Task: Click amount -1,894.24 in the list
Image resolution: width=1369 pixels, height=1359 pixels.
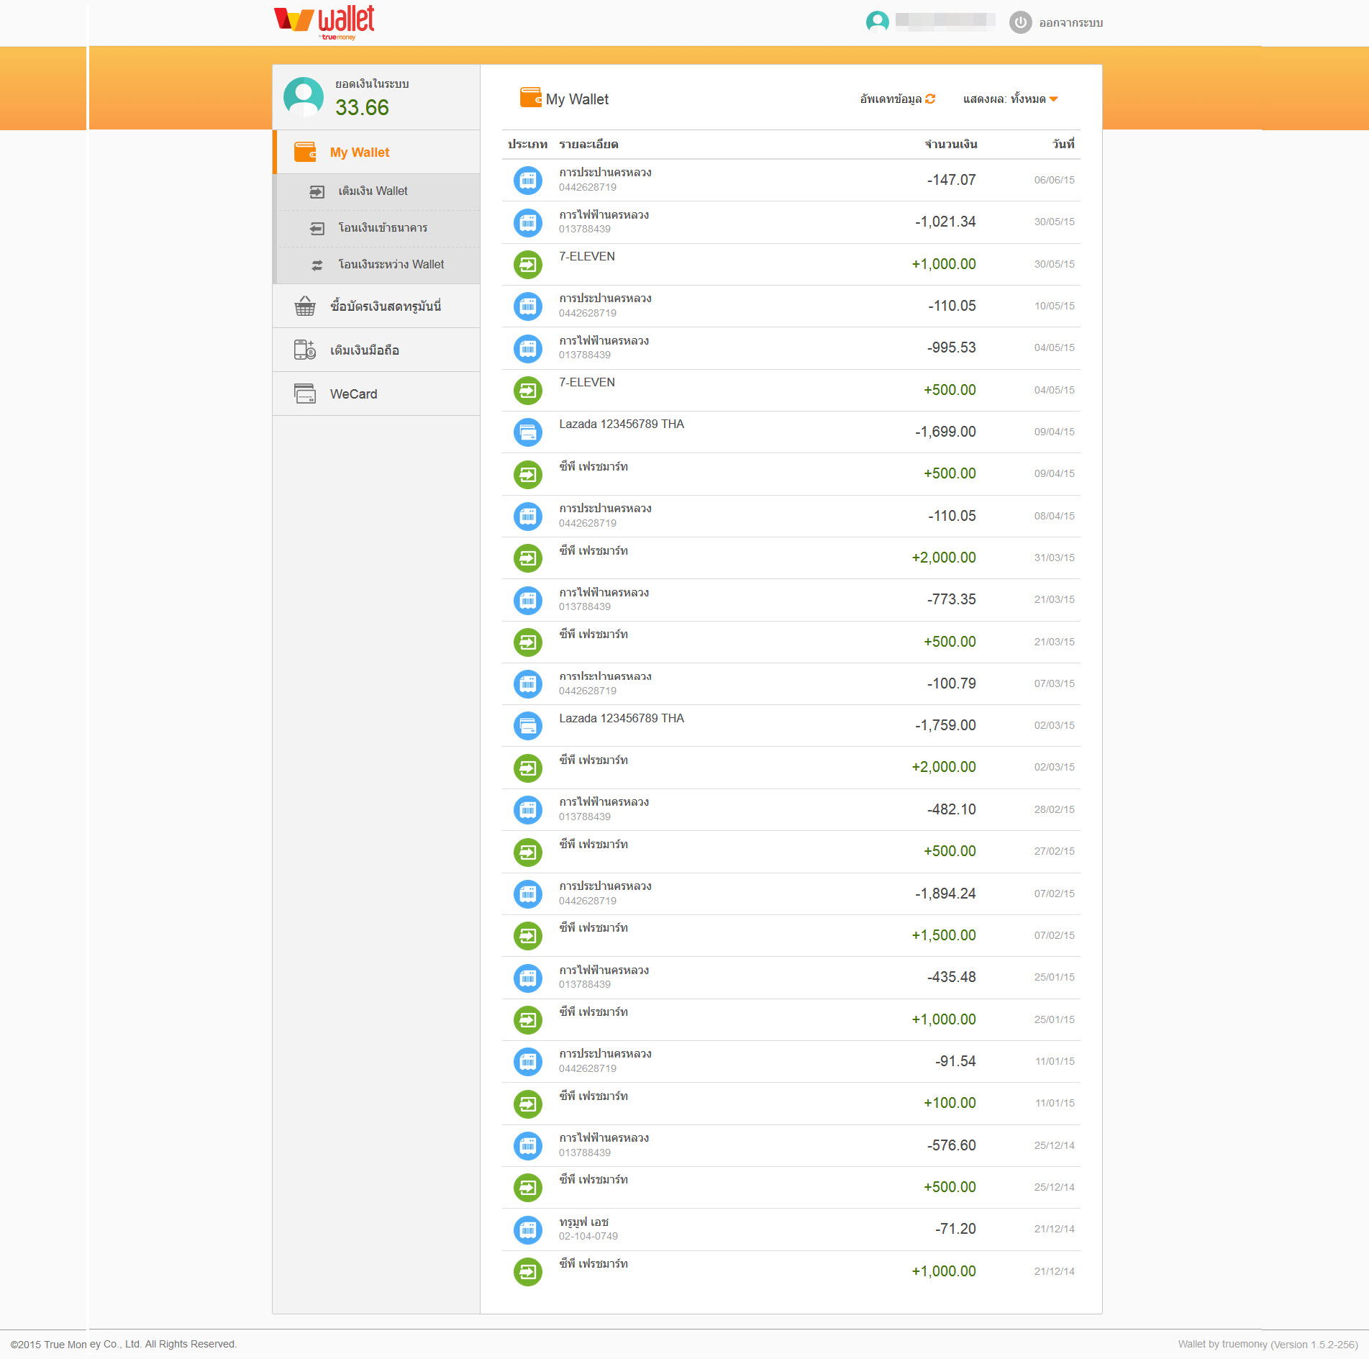Action: click(945, 894)
